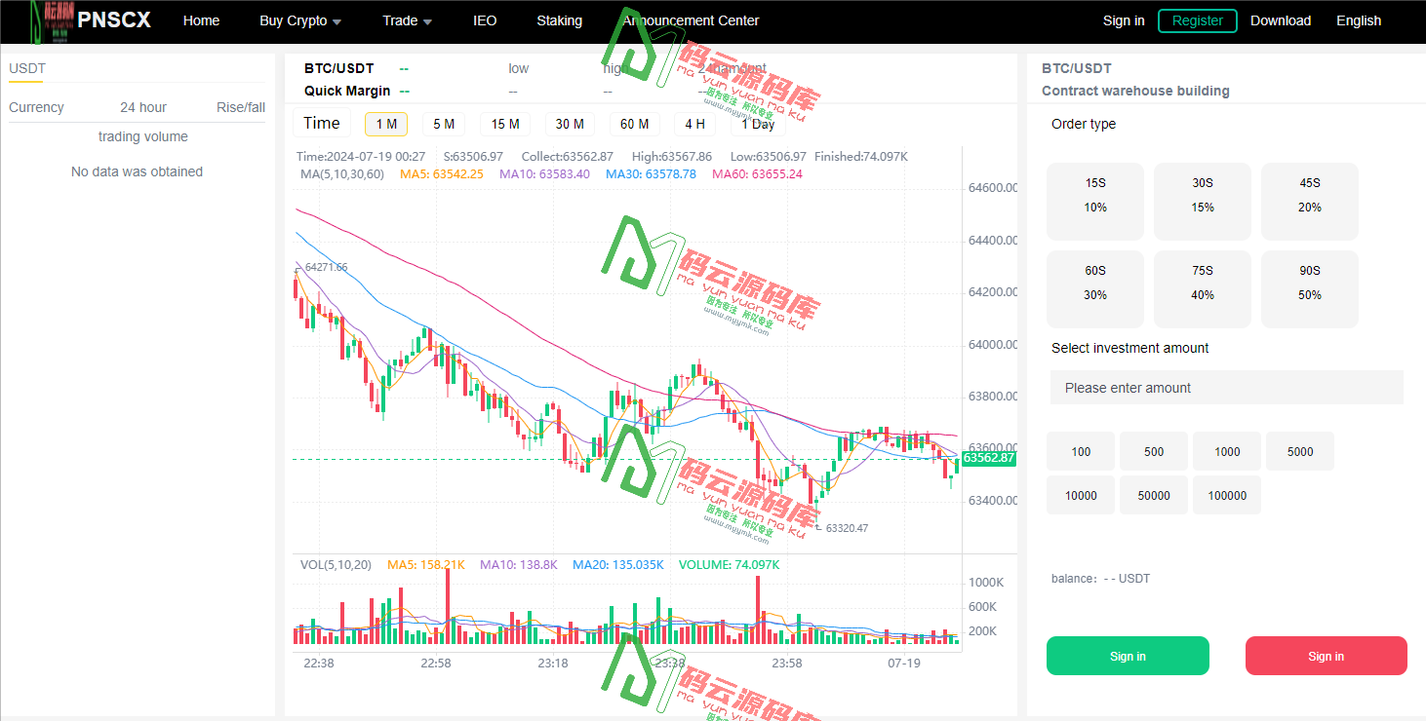1426x721 pixels.
Task: Click the PNSCX logo icon
Action: tap(51, 20)
